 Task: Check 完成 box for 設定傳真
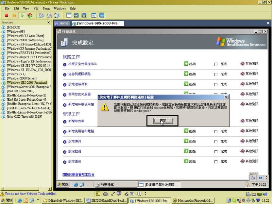point(216,141)
